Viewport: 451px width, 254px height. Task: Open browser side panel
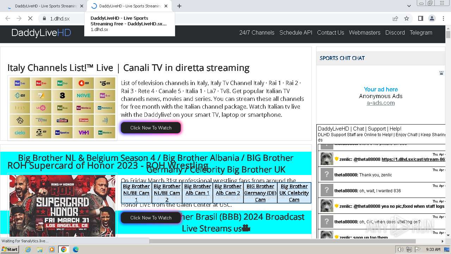click(421, 18)
